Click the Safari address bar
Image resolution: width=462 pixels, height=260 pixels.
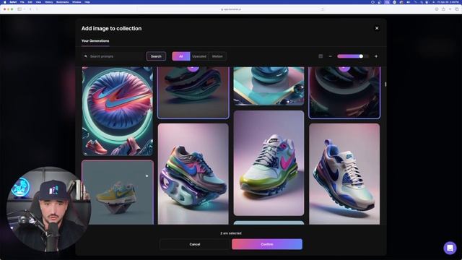[231, 9]
